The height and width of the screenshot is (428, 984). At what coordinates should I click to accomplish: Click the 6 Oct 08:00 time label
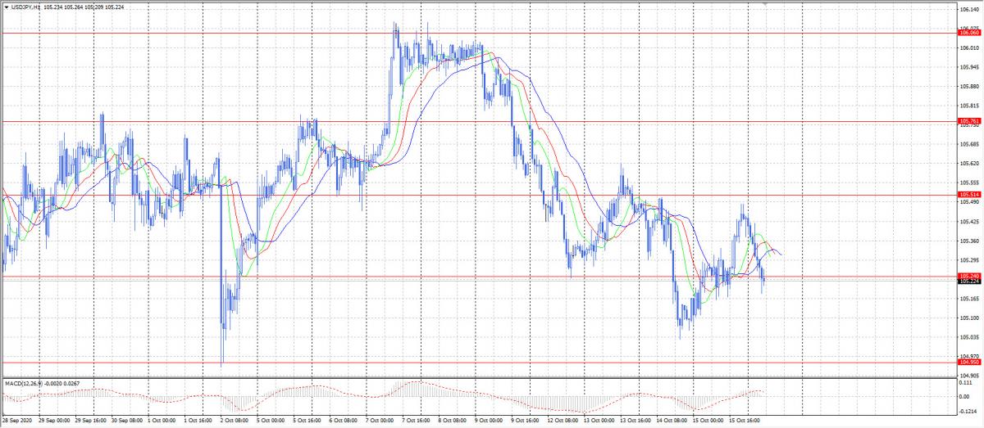(x=344, y=422)
